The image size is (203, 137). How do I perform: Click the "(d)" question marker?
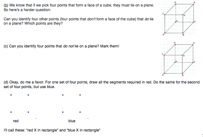(x=6, y=82)
